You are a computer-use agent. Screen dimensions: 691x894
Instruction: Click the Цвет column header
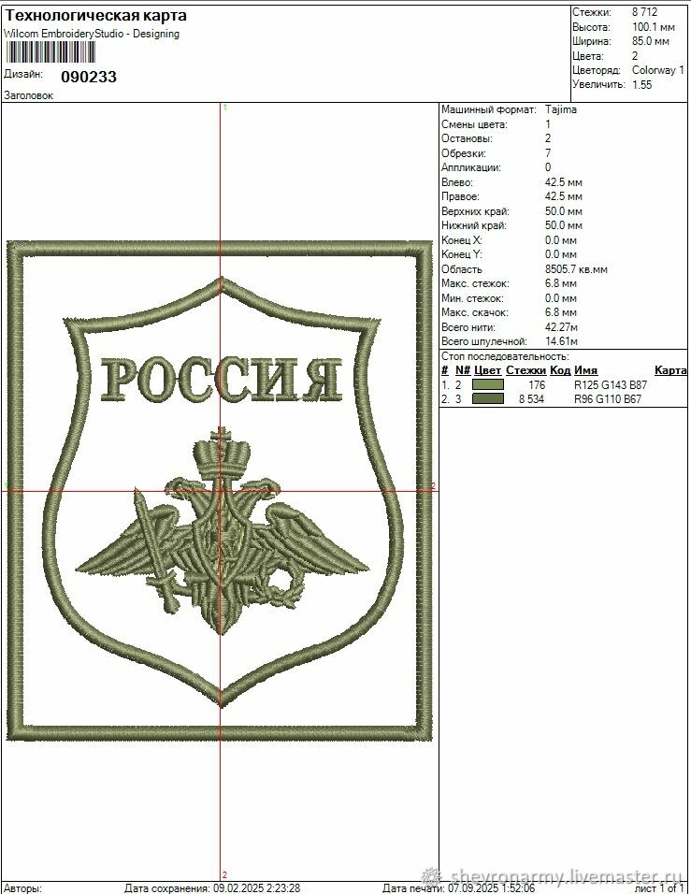pyautogui.click(x=488, y=370)
